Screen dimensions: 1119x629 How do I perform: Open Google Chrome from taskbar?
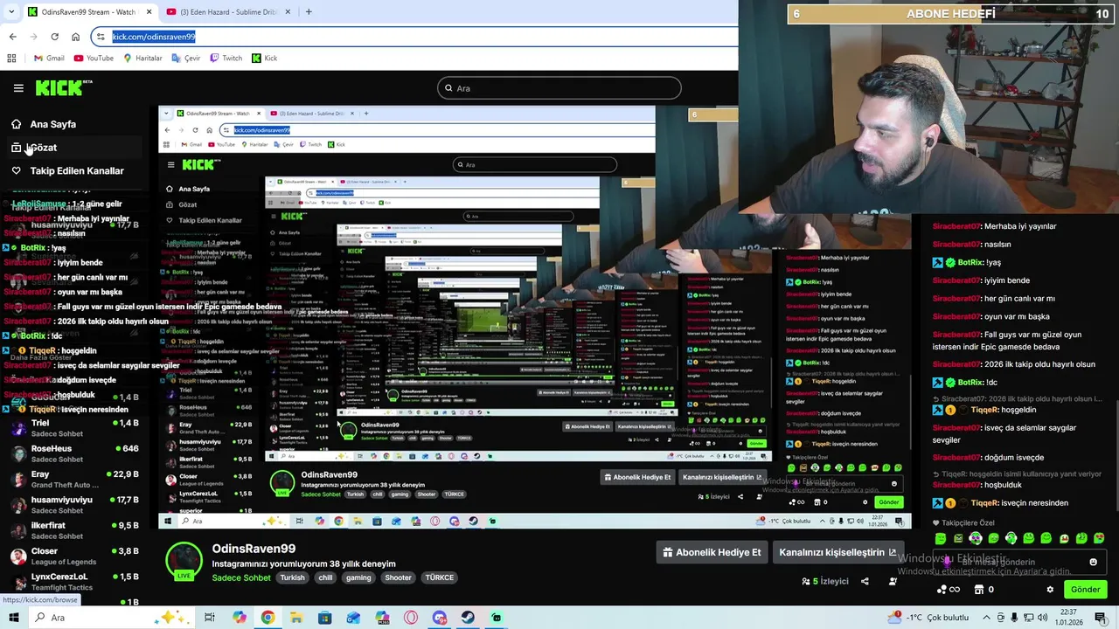(x=268, y=618)
